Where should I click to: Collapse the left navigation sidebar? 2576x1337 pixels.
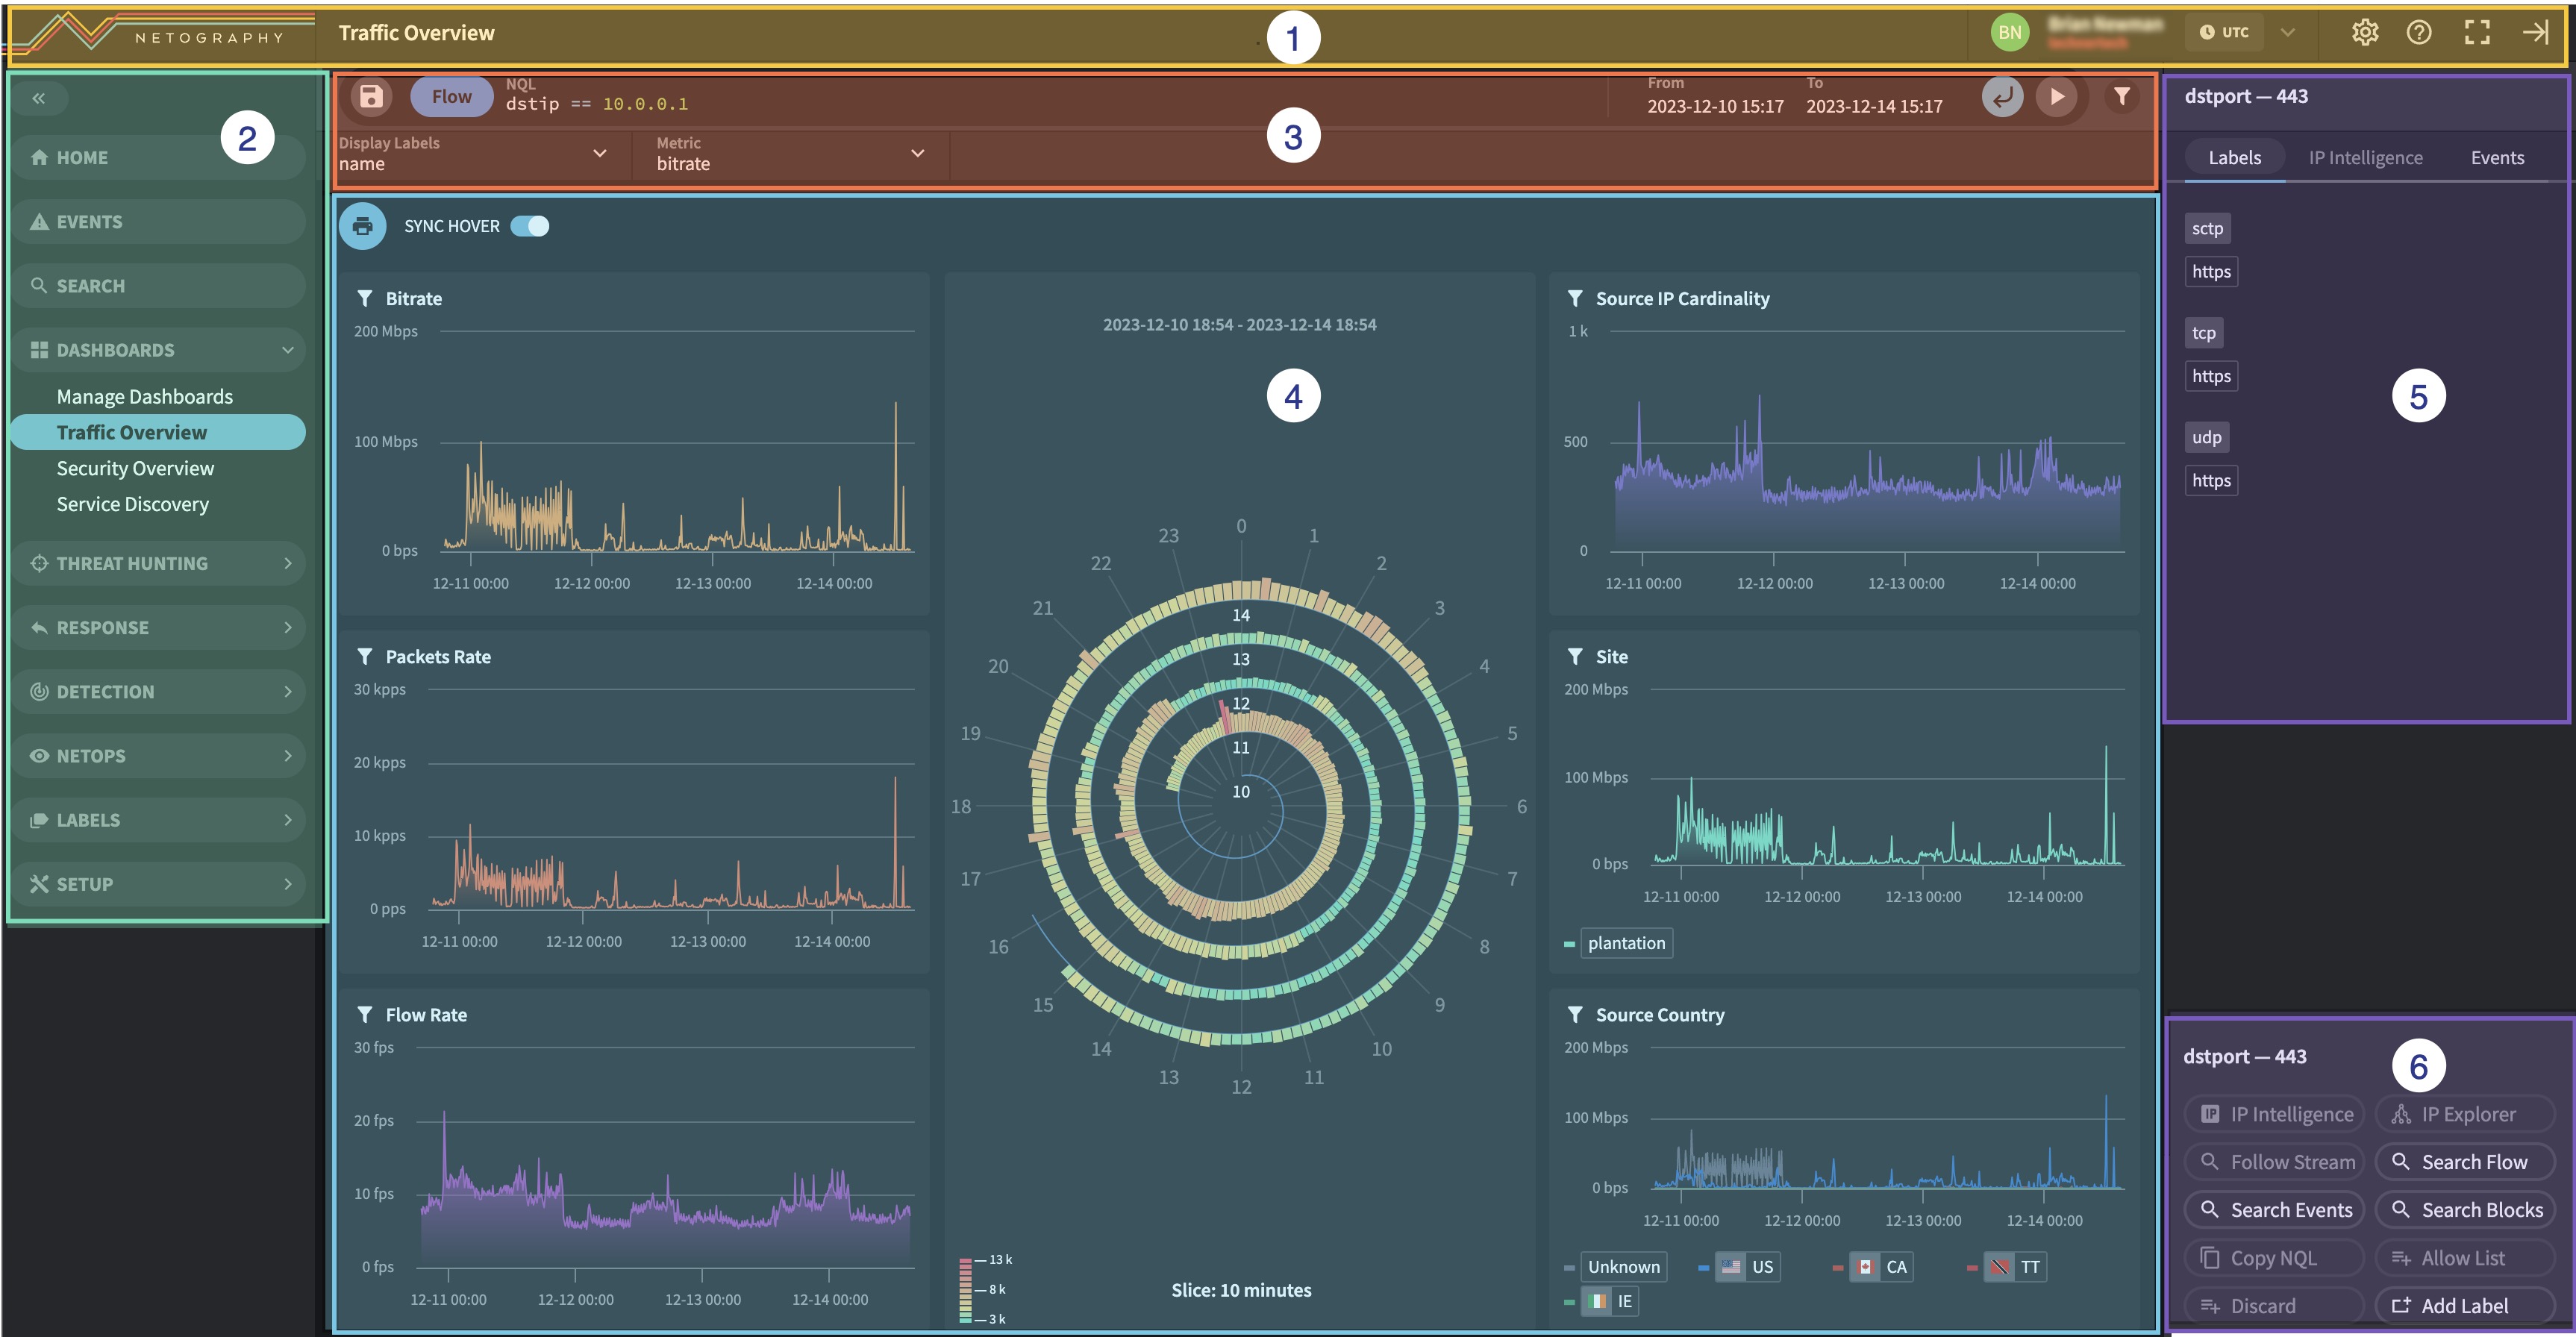[40, 98]
